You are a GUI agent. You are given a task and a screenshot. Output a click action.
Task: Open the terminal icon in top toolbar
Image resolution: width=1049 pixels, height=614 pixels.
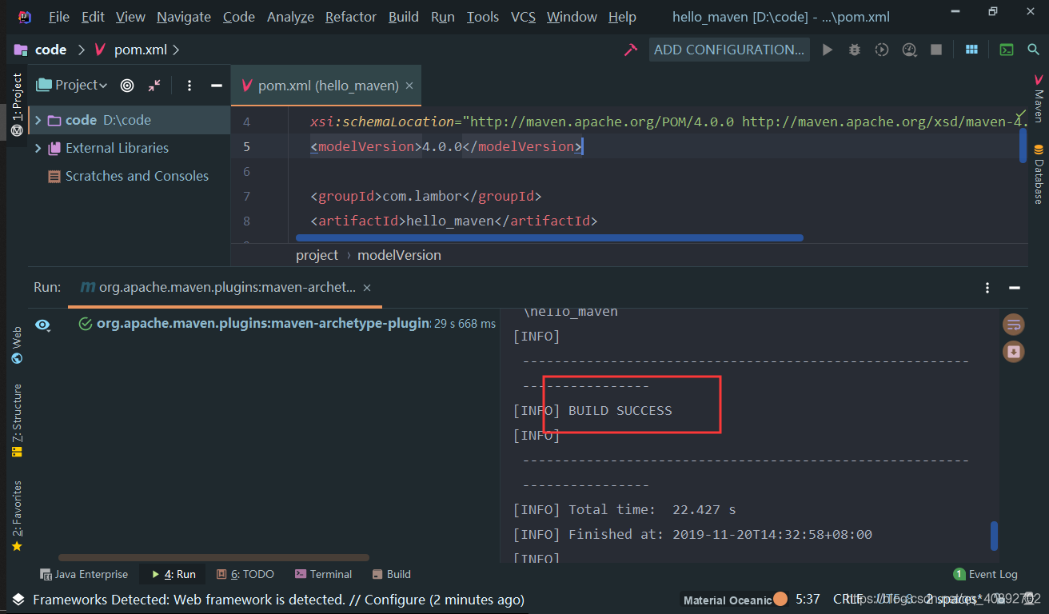(1007, 50)
